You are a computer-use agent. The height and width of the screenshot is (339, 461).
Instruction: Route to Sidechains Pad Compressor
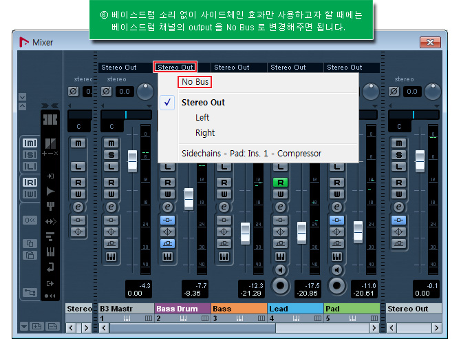251,154
